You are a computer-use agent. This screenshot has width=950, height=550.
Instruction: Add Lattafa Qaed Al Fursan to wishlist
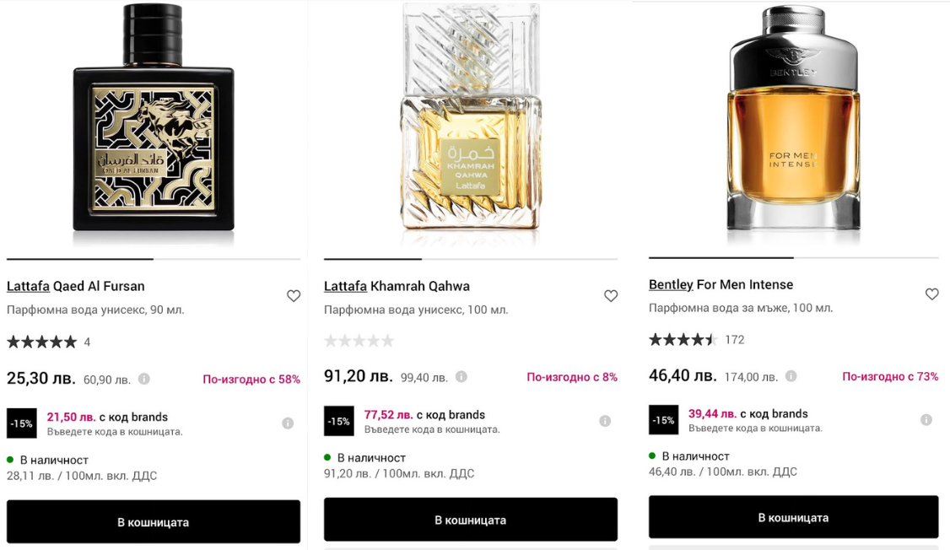(294, 296)
